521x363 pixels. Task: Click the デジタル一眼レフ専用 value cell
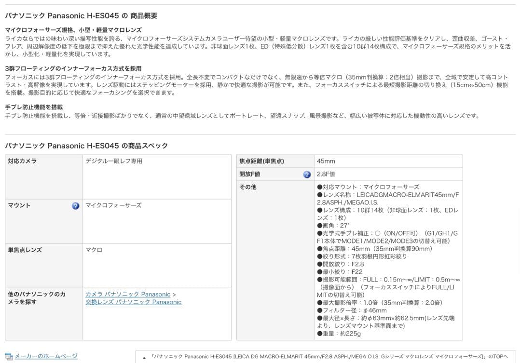point(114,161)
